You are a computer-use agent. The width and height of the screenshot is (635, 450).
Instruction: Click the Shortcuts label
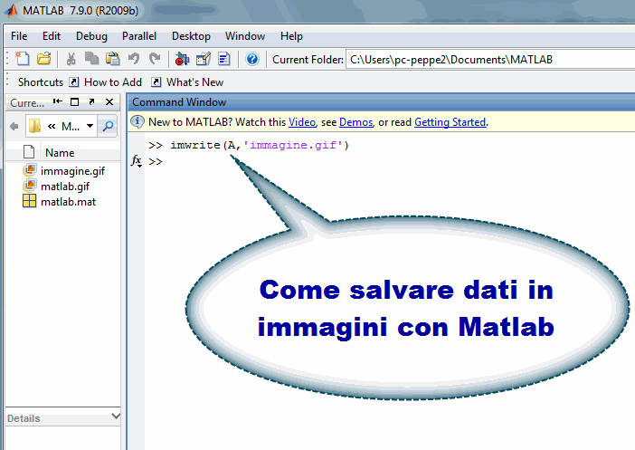41,82
